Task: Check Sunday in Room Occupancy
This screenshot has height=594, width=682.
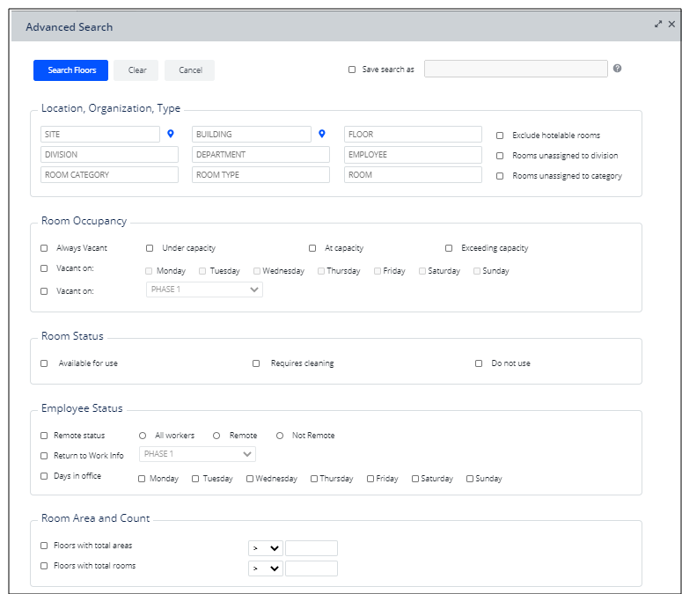Action: (477, 271)
